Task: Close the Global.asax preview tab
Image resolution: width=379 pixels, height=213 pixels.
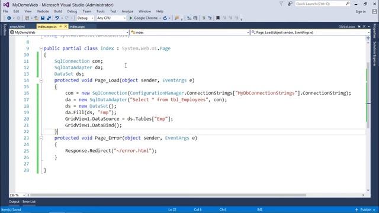Action: coord(364,27)
